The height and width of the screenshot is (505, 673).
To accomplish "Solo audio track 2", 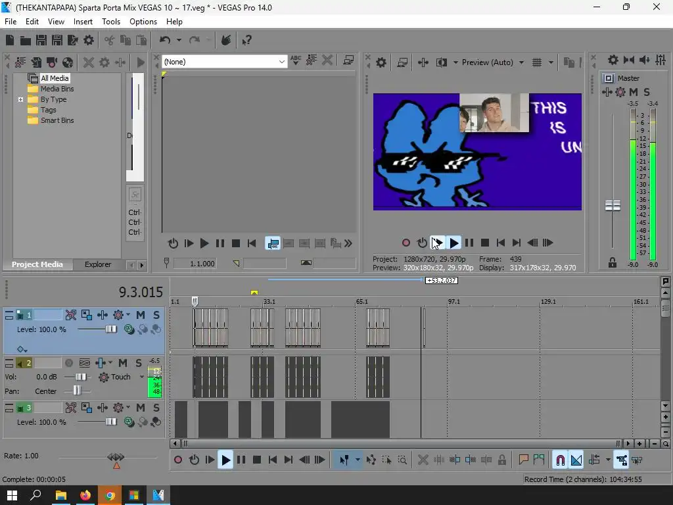I will point(139,363).
